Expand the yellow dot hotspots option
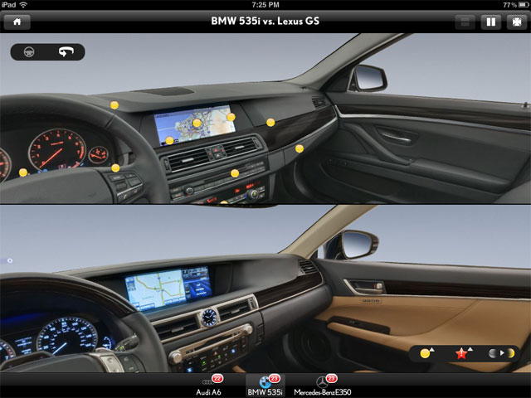Screen dimensions: 531x398 (427, 352)
